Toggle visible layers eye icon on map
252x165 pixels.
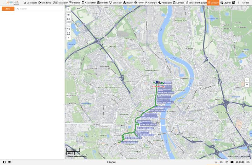click(x=68, y=15)
